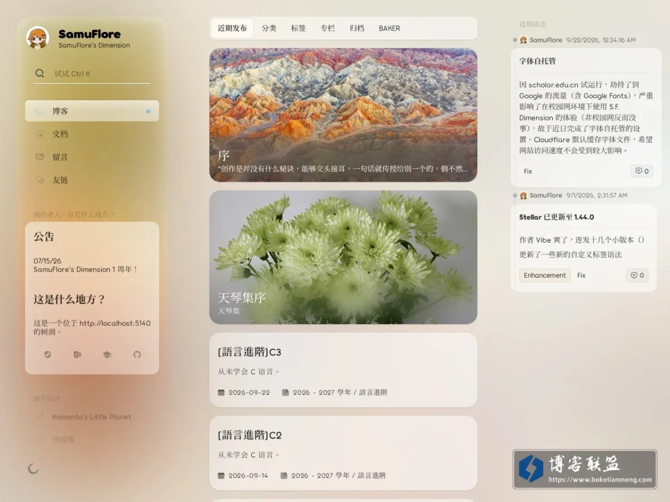Select the BAKER tab
The width and height of the screenshot is (670, 502).
tap(389, 28)
